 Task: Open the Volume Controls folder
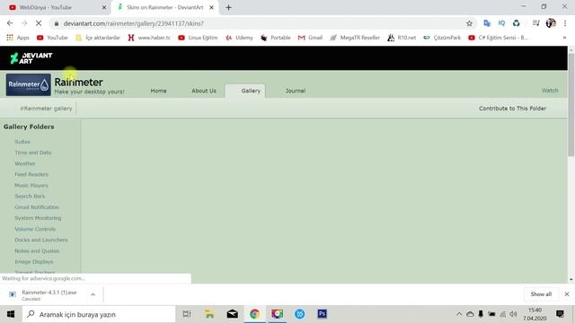click(x=35, y=230)
